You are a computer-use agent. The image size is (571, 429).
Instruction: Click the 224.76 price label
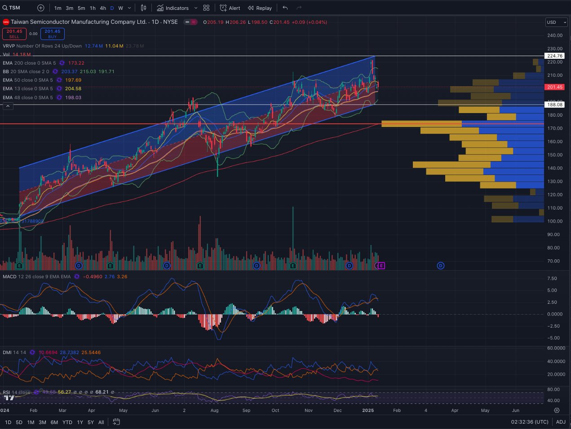click(555, 56)
